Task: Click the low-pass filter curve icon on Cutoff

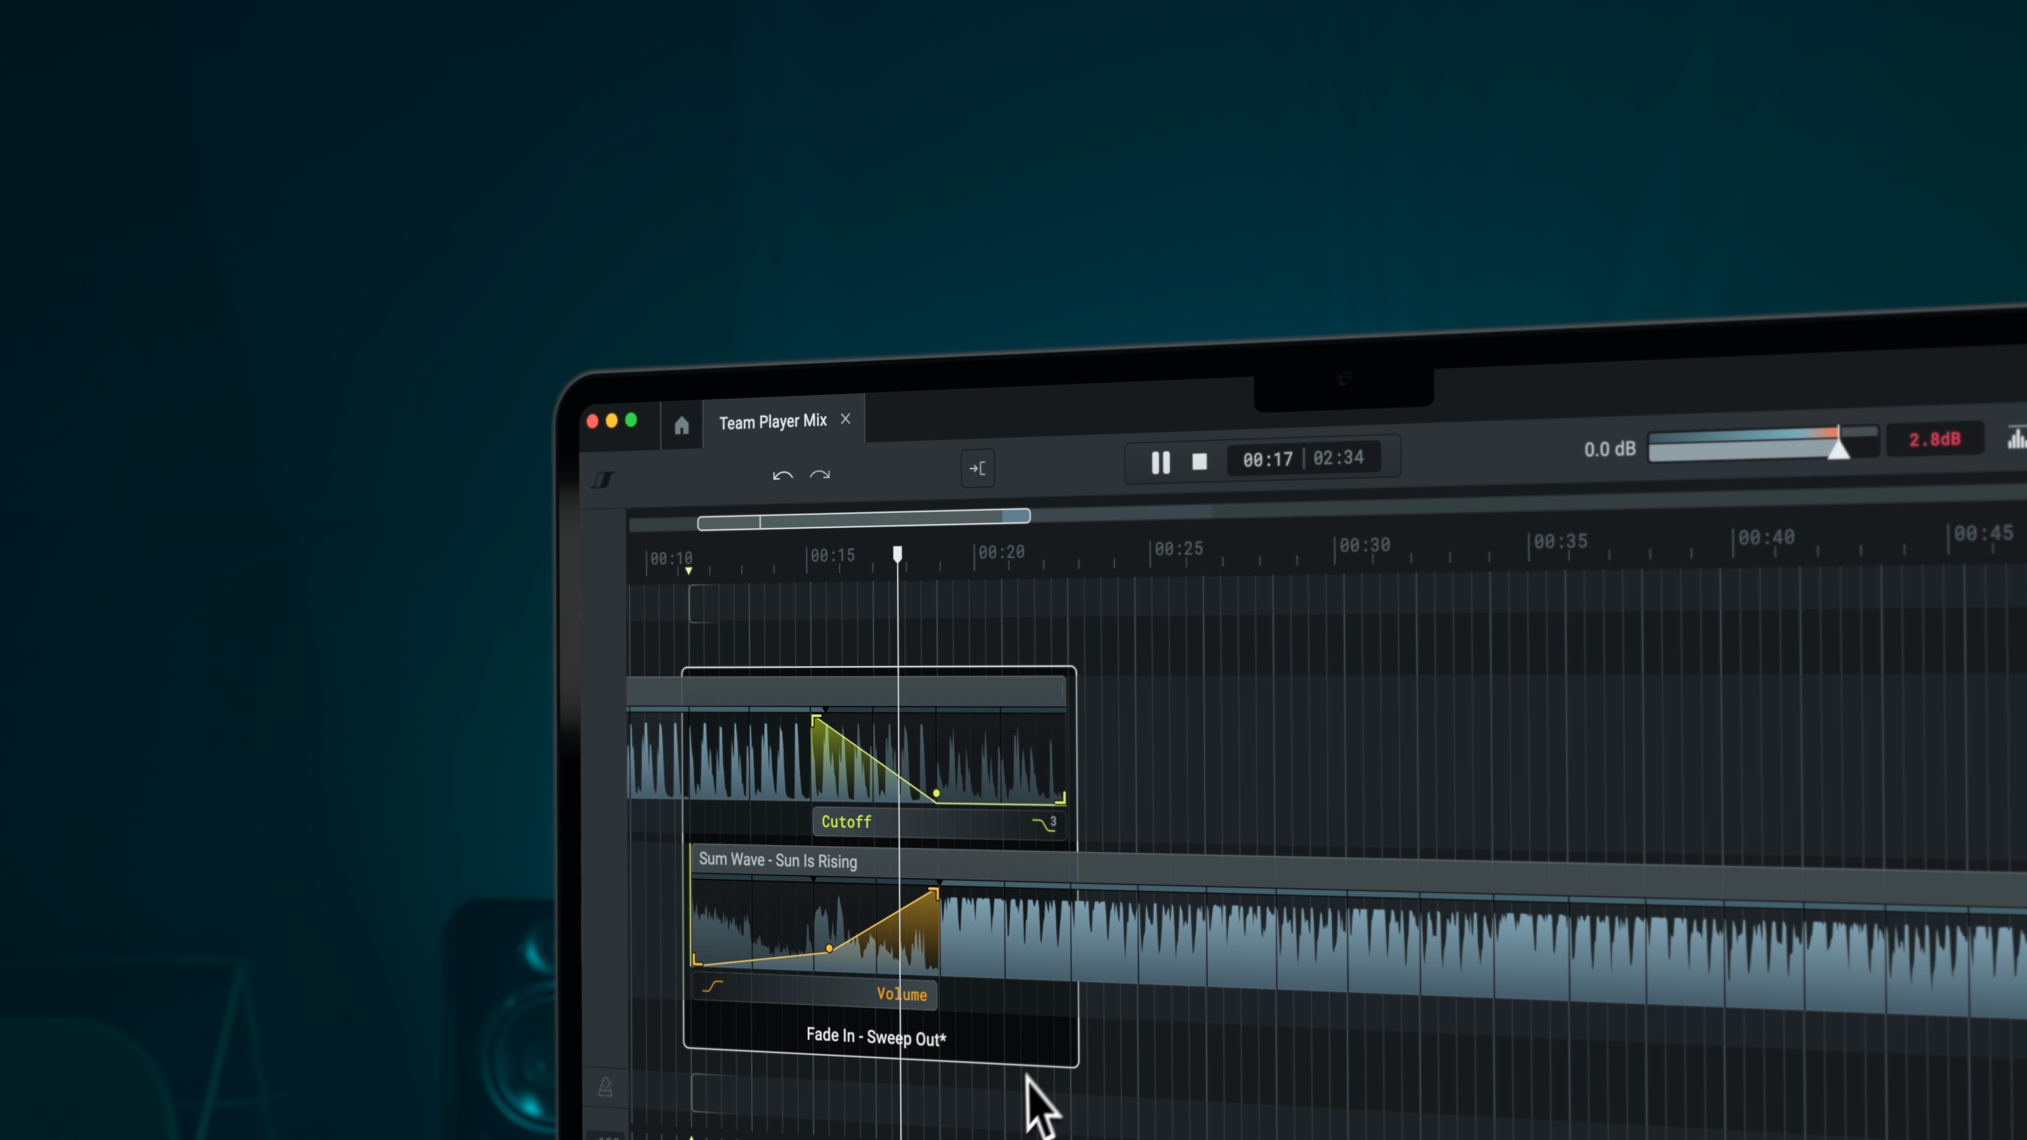Action: coord(1044,824)
